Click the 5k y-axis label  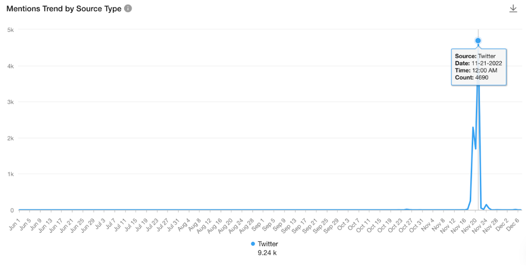(10, 30)
